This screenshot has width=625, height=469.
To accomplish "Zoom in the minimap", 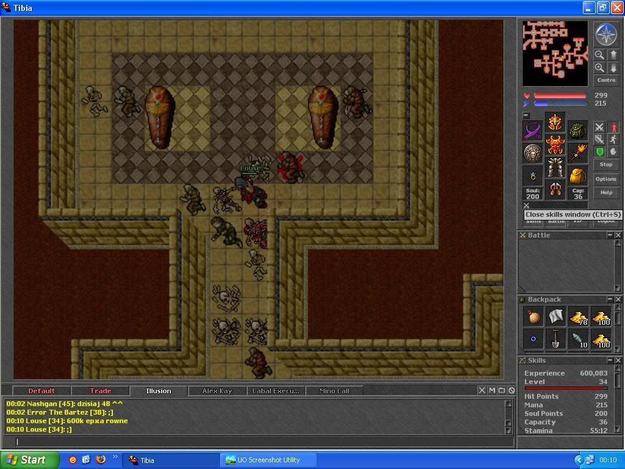I will click(x=599, y=68).
